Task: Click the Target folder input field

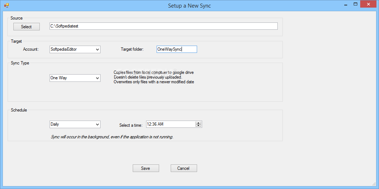Action: tap(177, 49)
